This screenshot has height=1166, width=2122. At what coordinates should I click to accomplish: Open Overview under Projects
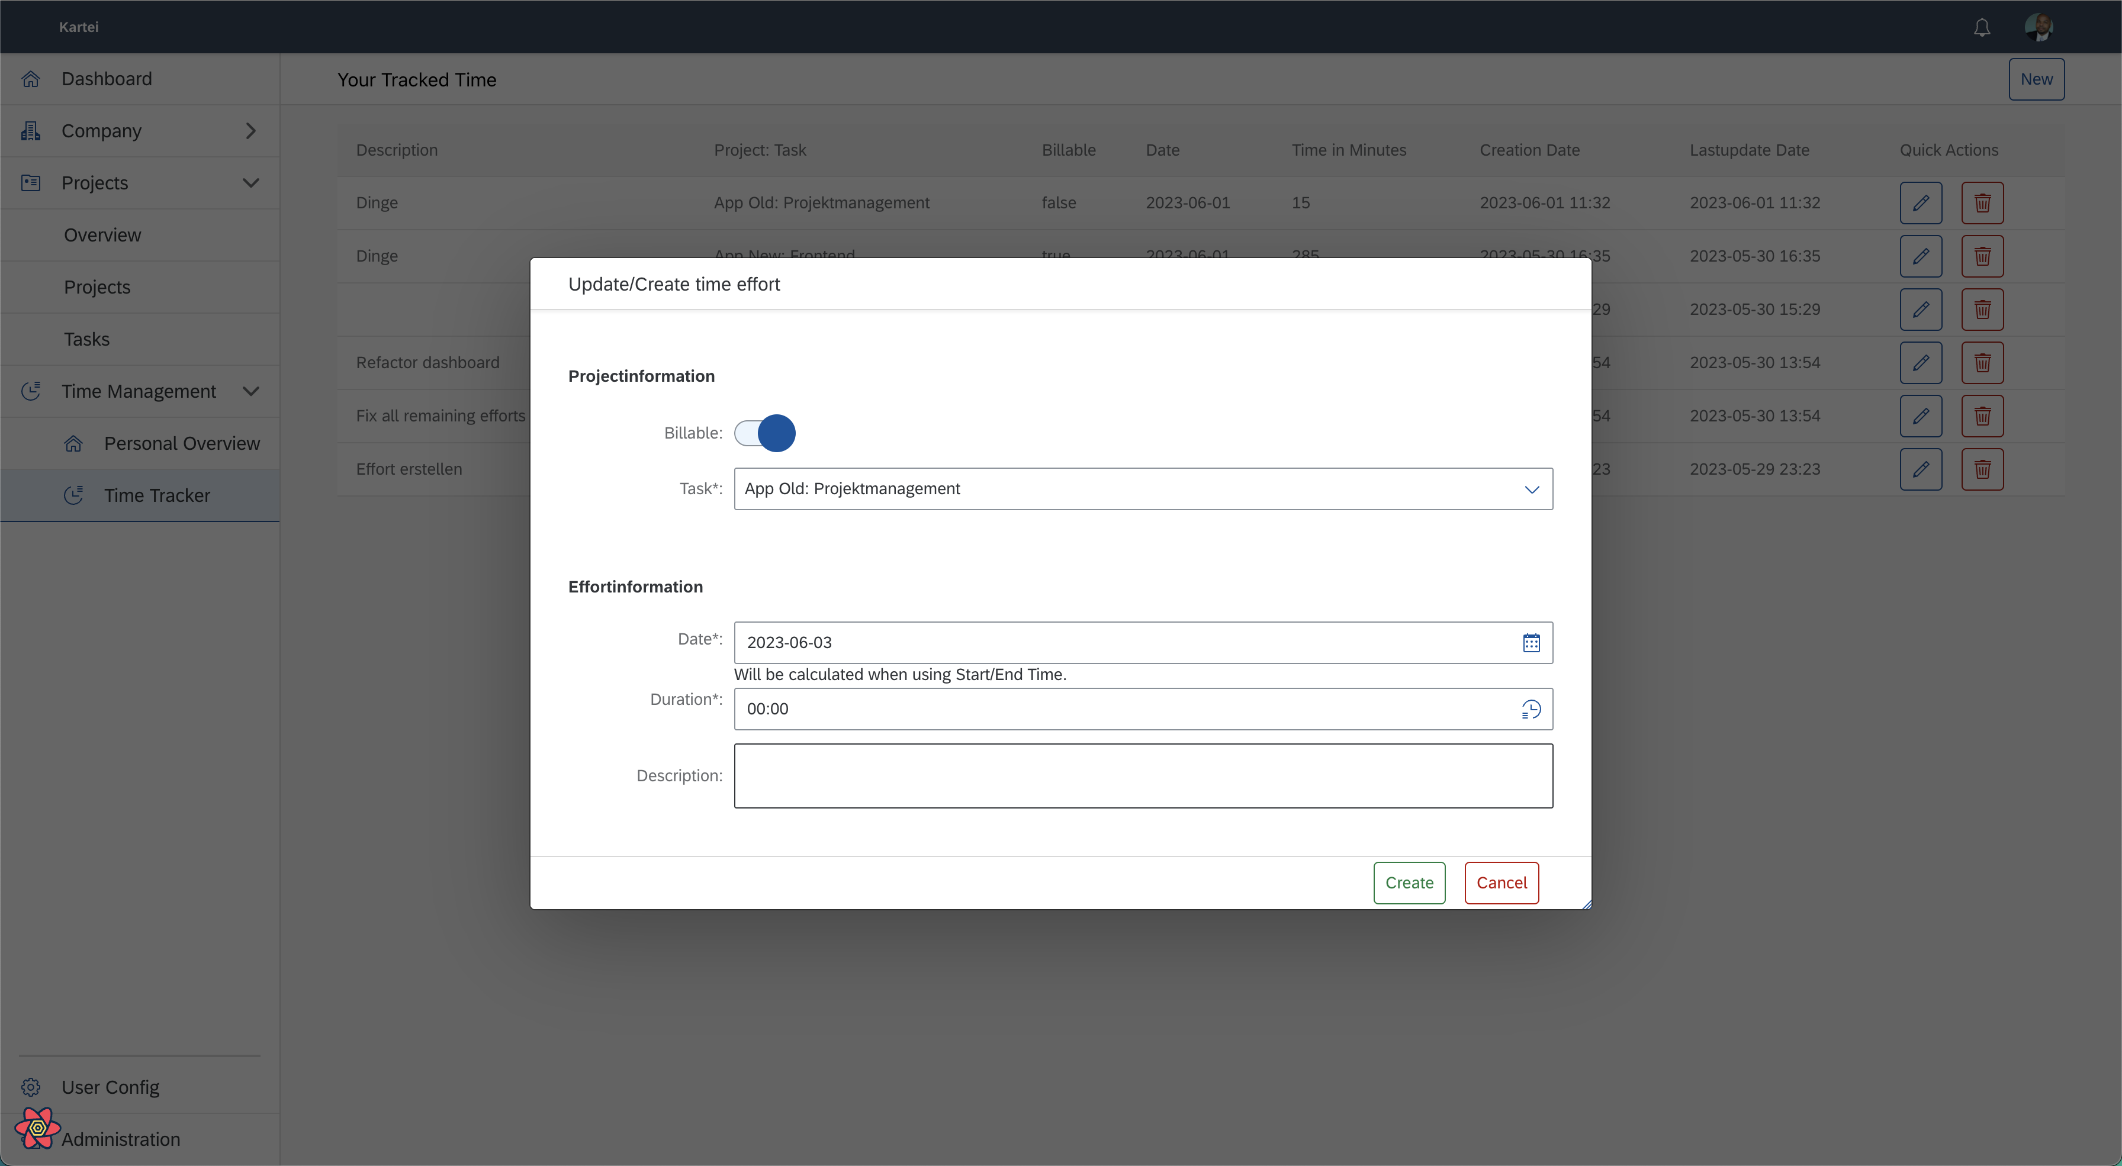[x=140, y=236]
